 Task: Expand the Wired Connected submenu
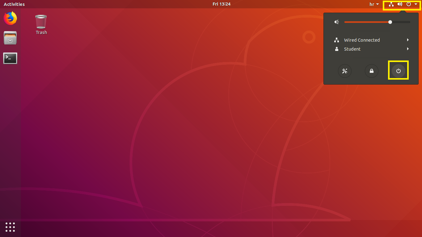pos(408,40)
